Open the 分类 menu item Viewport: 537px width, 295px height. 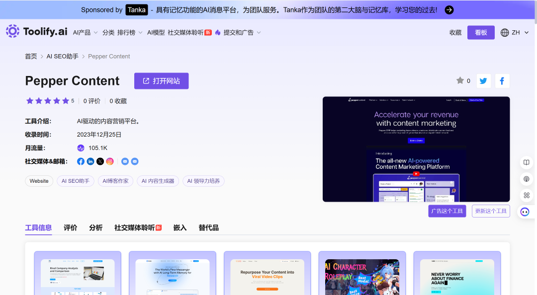[108, 32]
